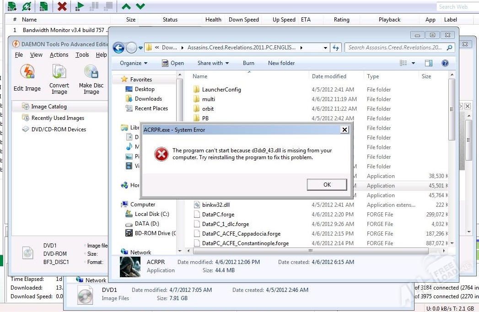Click the red X remove torrent icon
Image resolution: width=479 pixels, height=312 pixels.
point(62,6)
